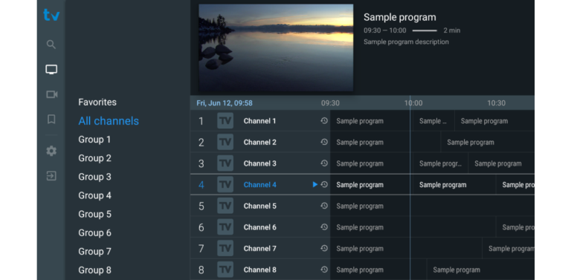
Task: Click the 10:30 time marker in timeline
Action: 497,103
